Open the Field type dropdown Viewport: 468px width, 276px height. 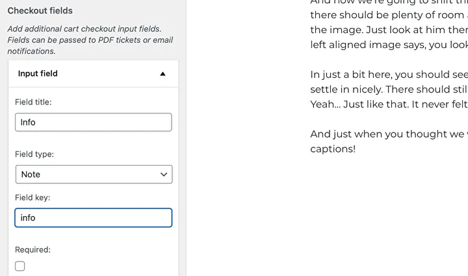[94, 174]
